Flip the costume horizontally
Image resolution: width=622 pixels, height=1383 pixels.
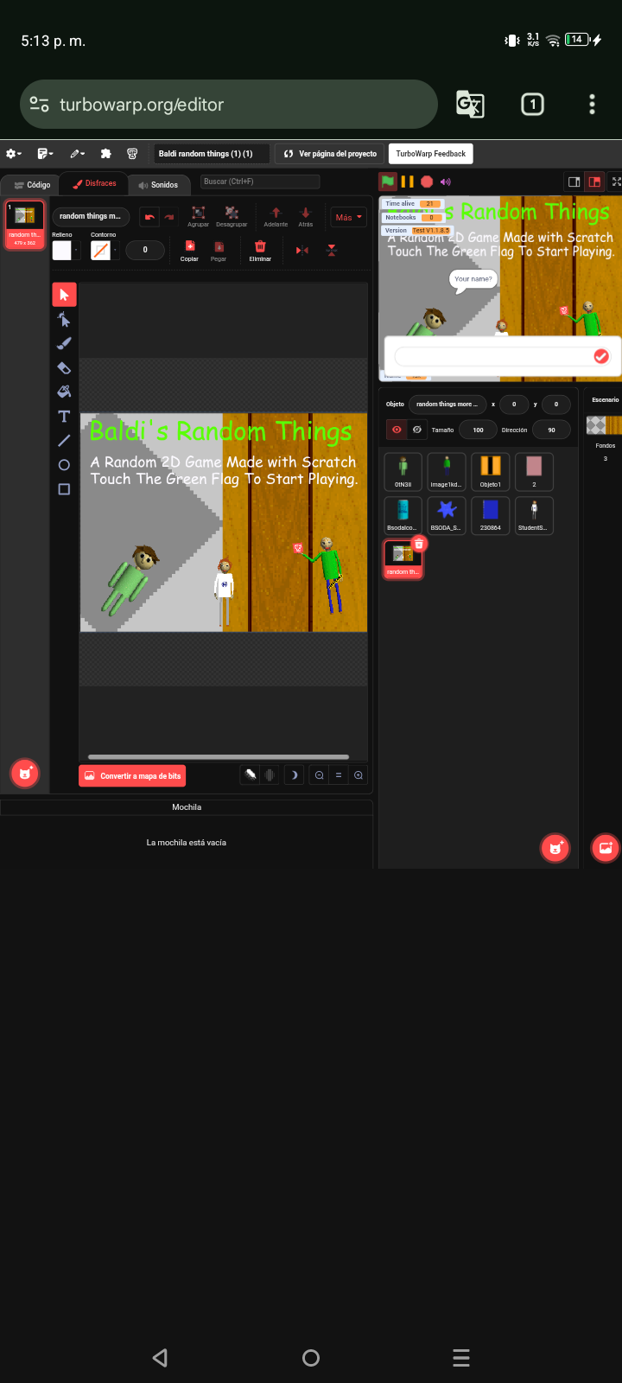pos(301,250)
